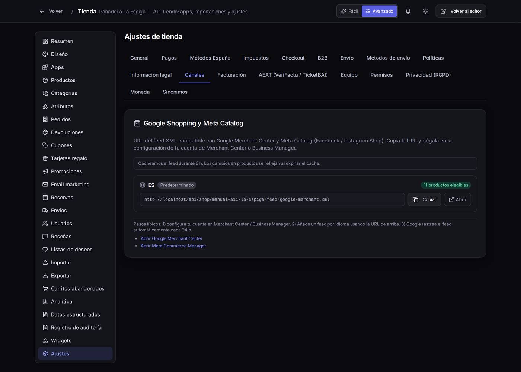
Task: Click the Reservas calendar icon
Action: pyautogui.click(x=45, y=198)
